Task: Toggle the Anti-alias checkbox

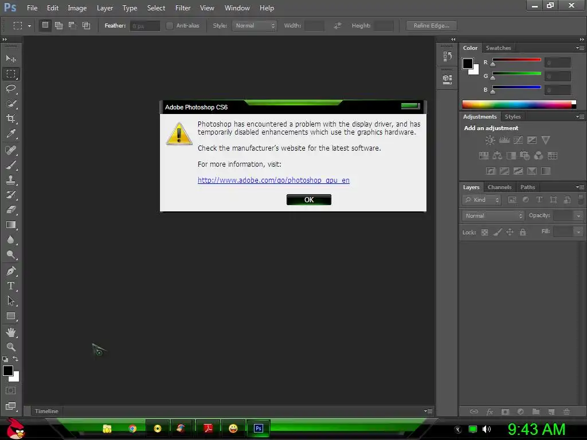Action: click(170, 25)
